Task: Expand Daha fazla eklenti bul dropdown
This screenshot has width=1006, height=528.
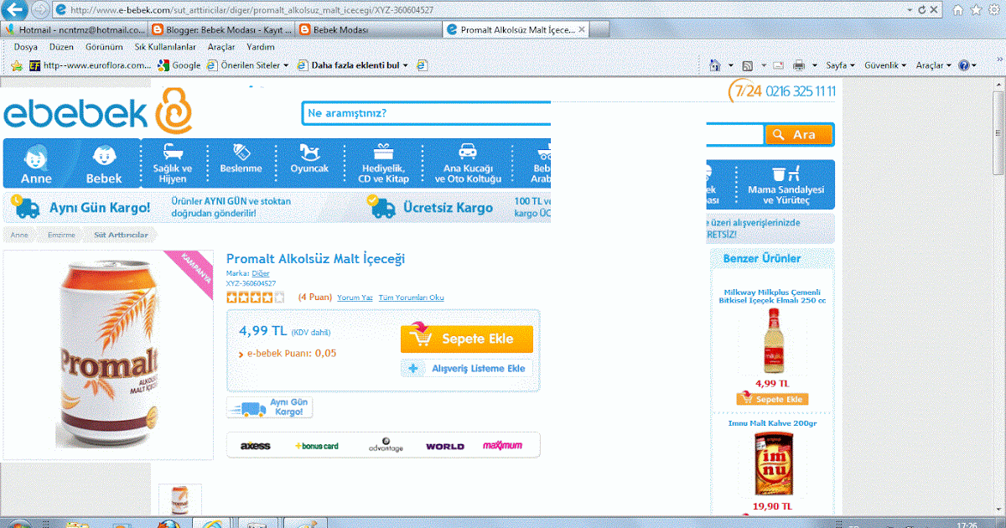Action: pos(406,65)
